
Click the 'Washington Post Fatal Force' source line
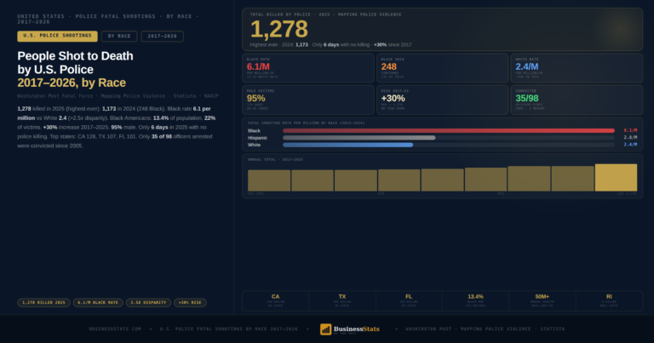click(x=118, y=96)
